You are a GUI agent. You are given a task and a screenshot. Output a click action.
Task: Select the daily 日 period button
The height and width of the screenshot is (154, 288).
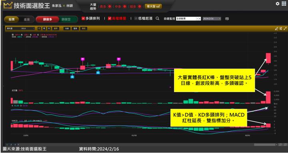pos(39,28)
